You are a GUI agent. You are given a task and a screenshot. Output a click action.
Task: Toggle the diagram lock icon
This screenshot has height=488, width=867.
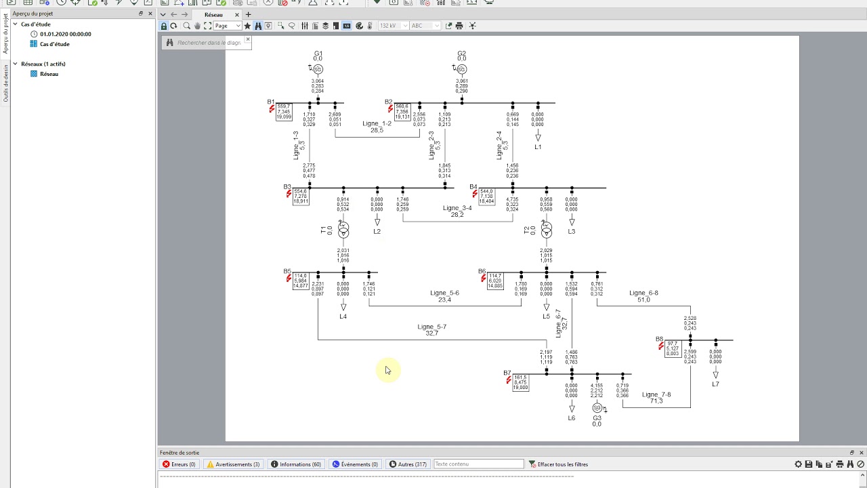(163, 26)
